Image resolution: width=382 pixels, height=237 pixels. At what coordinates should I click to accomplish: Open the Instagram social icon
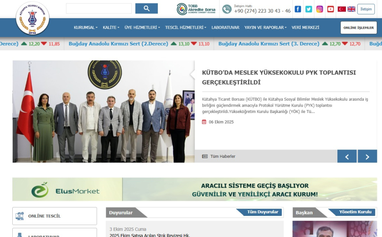point(320,9)
